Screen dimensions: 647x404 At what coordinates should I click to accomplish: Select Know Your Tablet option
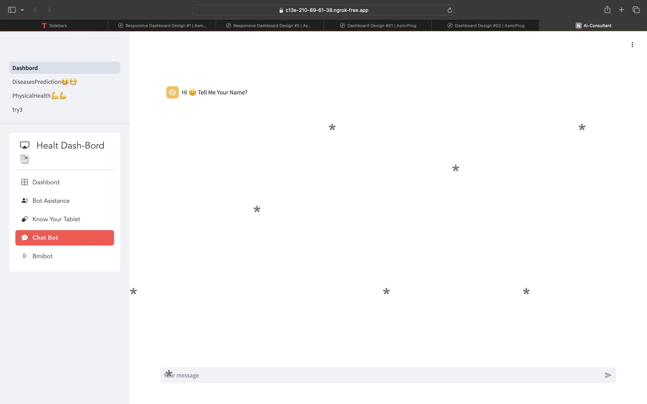(56, 219)
